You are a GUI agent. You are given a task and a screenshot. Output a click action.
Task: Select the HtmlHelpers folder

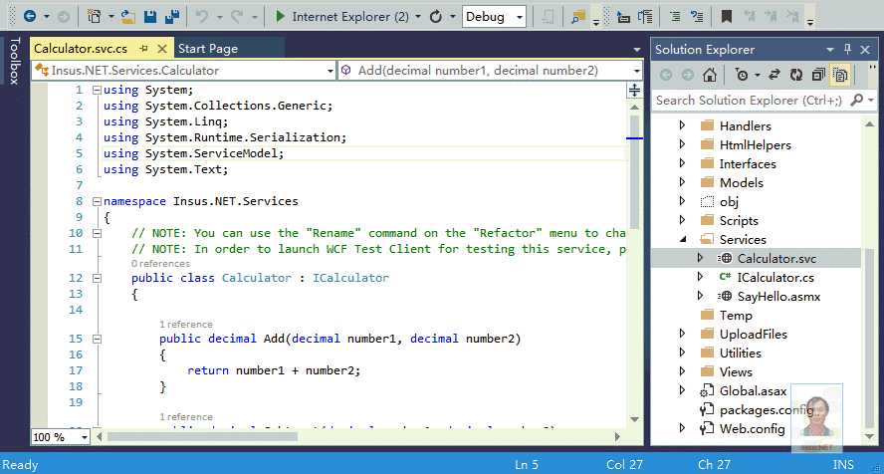tap(755, 144)
